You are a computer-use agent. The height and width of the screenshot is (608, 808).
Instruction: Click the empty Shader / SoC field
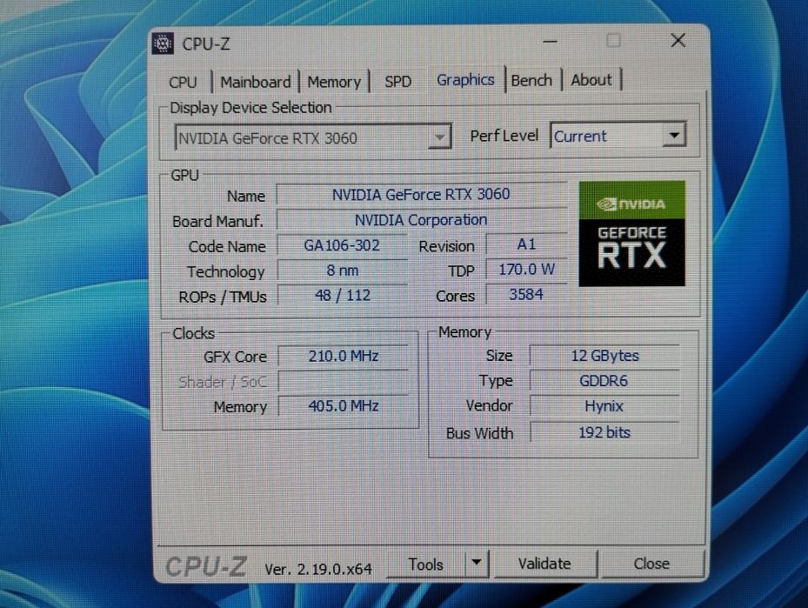344,381
